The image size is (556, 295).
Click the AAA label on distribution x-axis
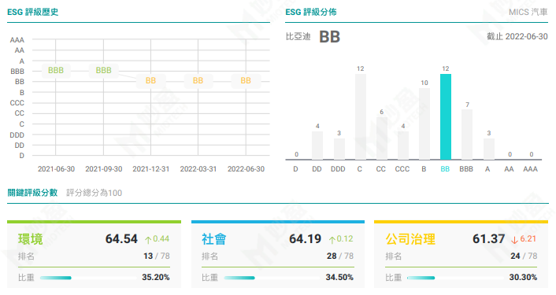(x=531, y=169)
